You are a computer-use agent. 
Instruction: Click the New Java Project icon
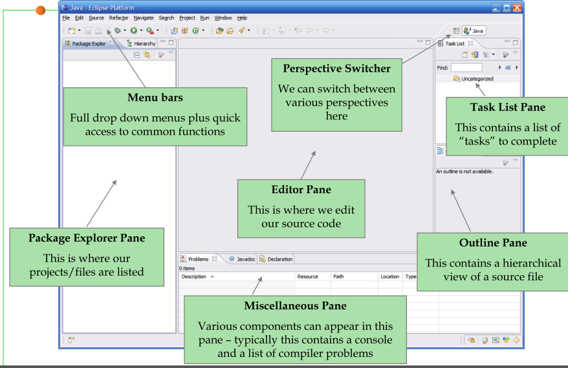[174, 31]
